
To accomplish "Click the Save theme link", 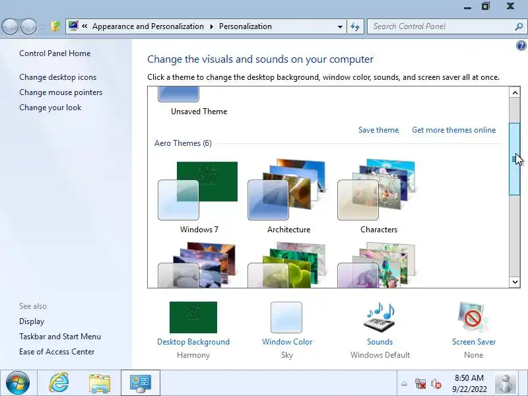I will [378, 130].
